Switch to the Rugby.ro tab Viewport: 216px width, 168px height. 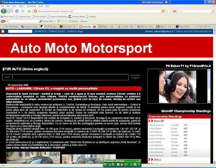tap(30, 27)
